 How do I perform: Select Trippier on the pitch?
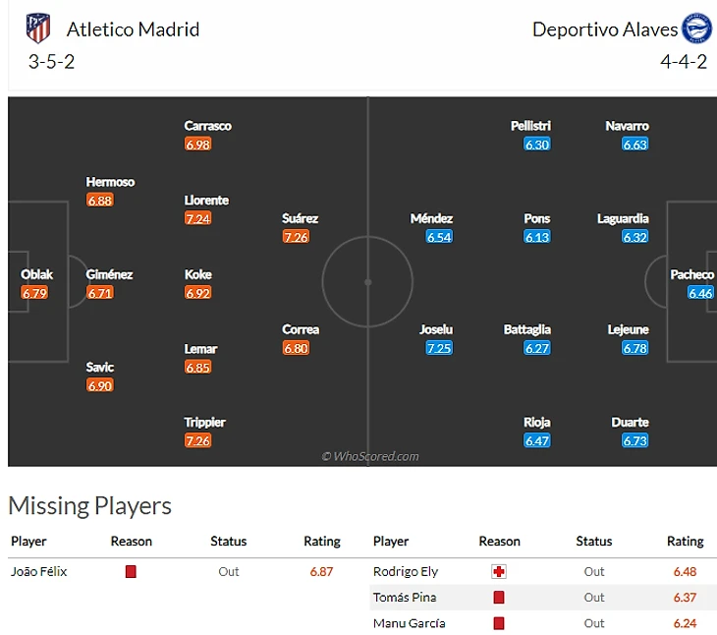204,423
